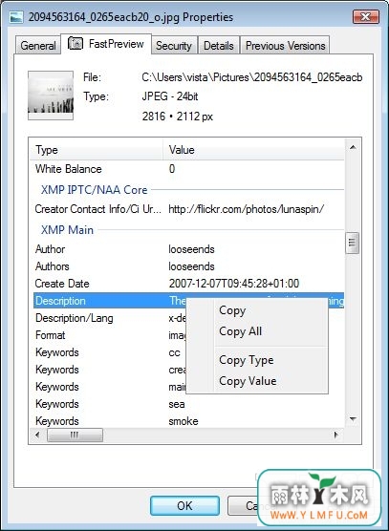The height and width of the screenshot is (531, 389).
Task: Click the vertical scrollbar up arrow
Action: click(x=353, y=147)
